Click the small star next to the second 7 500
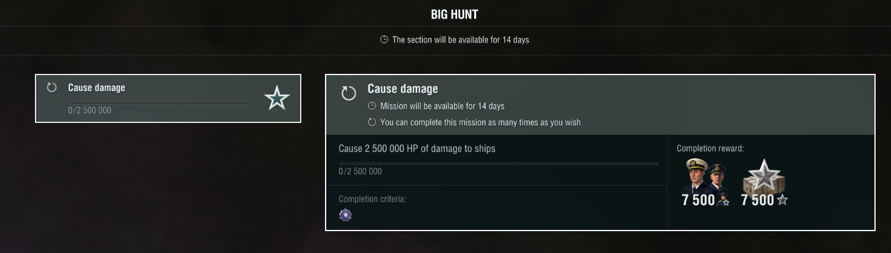The width and height of the screenshot is (891, 253). [x=782, y=200]
